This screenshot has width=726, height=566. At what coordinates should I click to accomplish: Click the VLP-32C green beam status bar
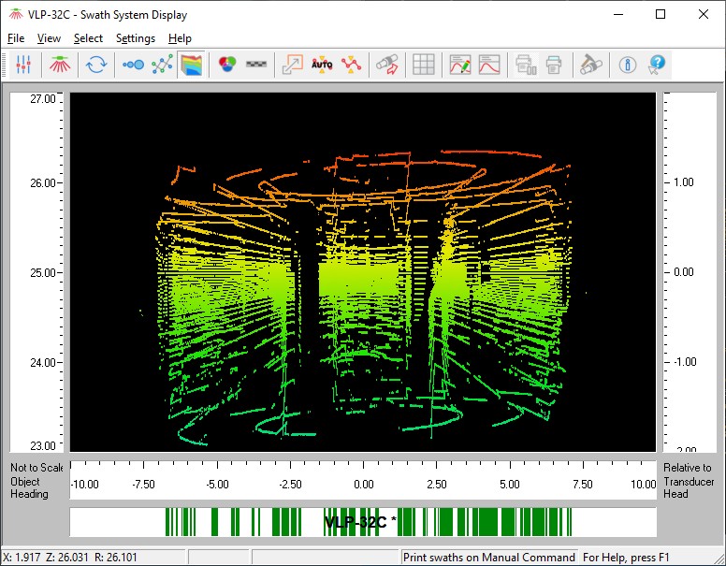pyautogui.click(x=363, y=522)
